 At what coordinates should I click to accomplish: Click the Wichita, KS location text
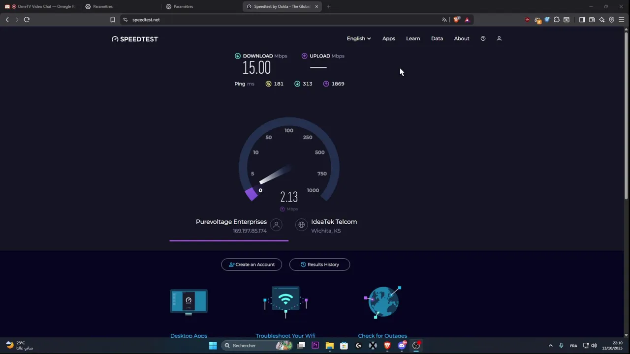point(326,231)
